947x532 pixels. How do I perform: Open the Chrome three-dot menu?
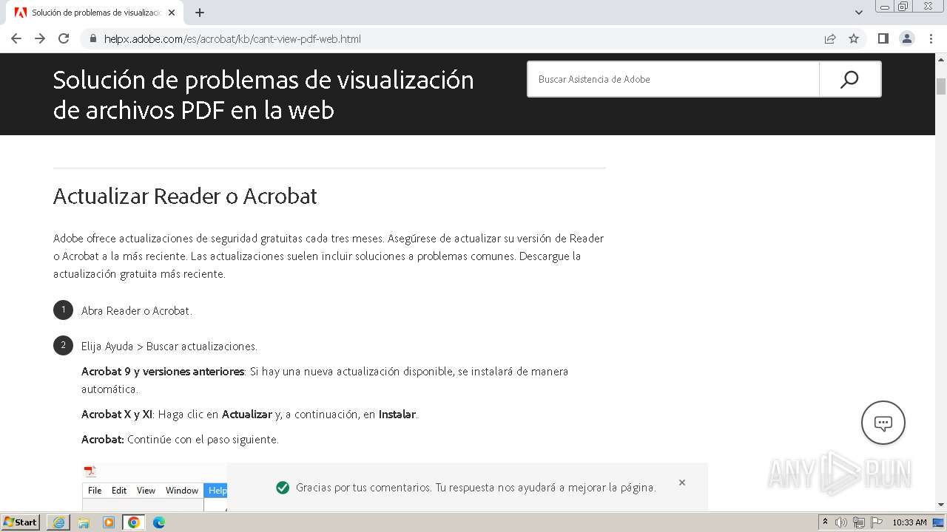click(x=931, y=38)
